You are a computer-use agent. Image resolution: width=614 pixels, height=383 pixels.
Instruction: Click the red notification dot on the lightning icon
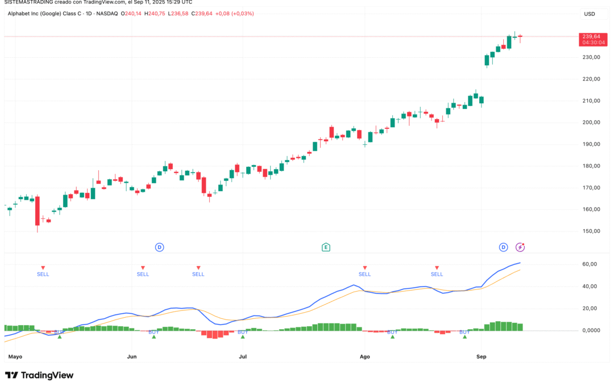(x=524, y=244)
